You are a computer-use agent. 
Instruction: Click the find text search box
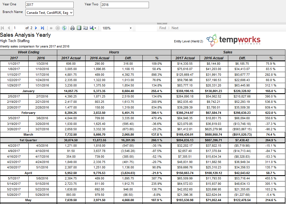pos(146,28)
